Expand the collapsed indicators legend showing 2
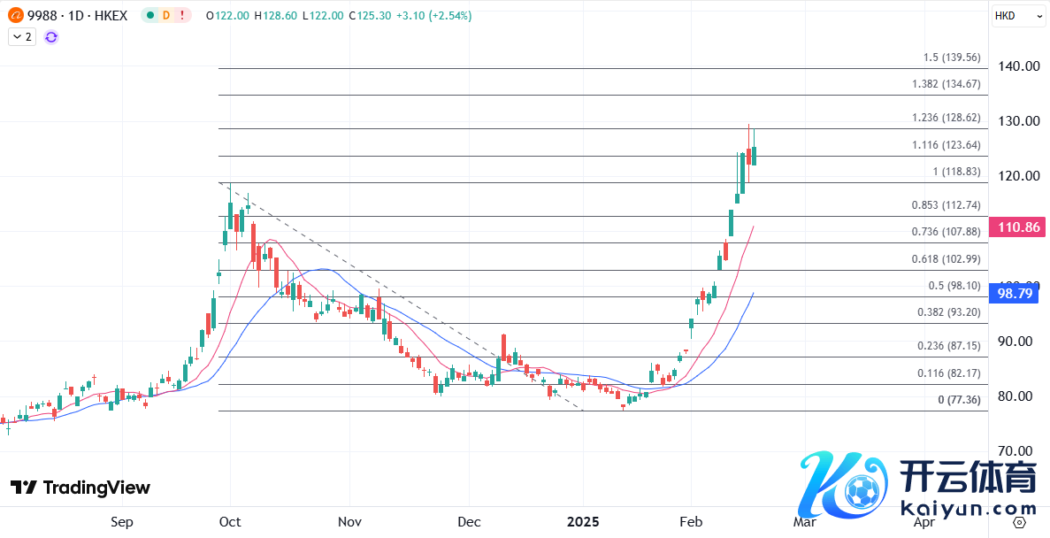The width and height of the screenshot is (1050, 538). pyautogui.click(x=22, y=36)
